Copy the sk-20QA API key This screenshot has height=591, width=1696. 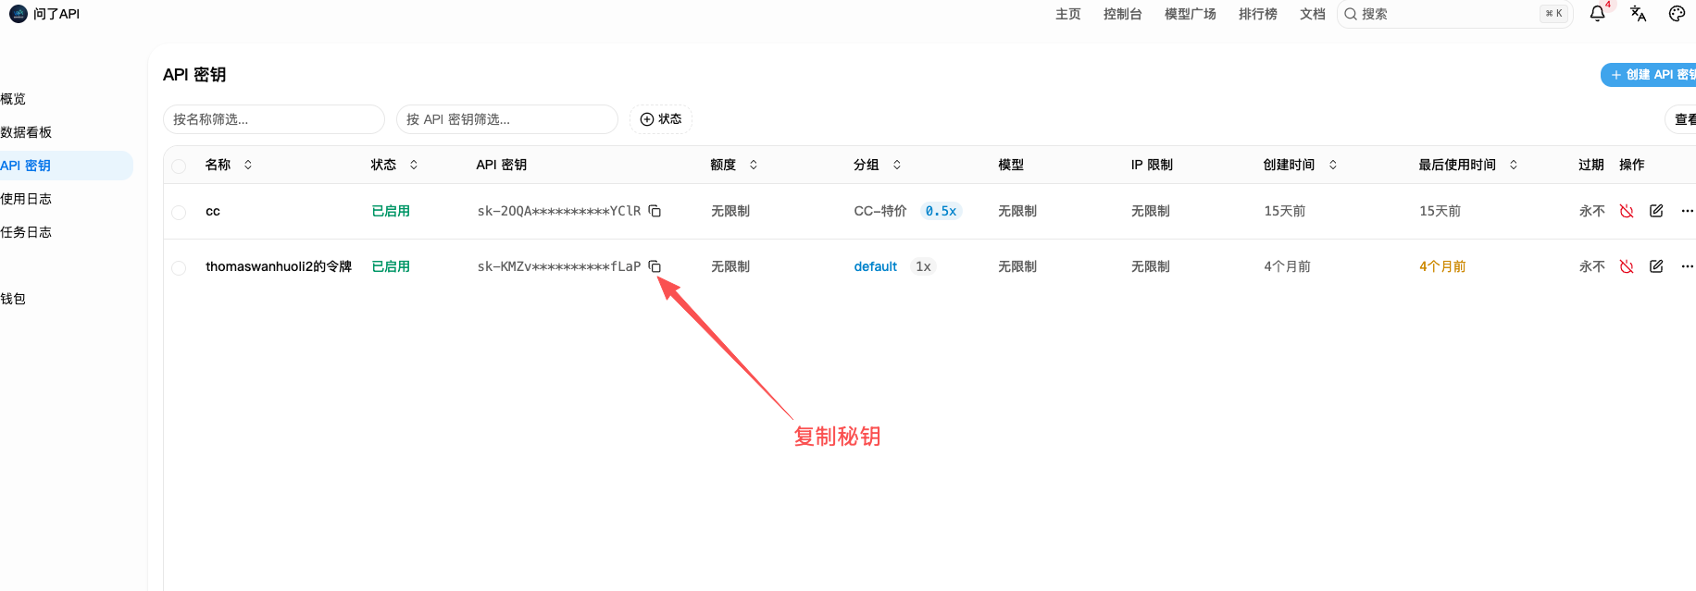click(x=655, y=211)
